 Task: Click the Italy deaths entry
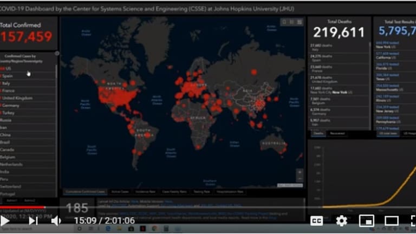(339, 48)
